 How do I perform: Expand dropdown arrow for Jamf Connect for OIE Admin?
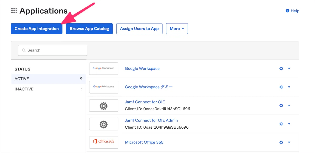click(x=289, y=124)
